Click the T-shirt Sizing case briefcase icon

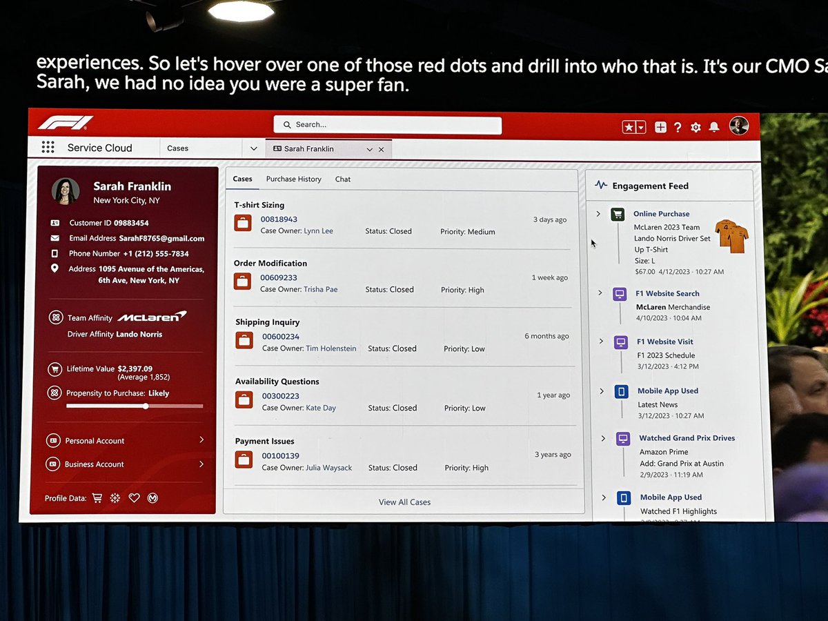pos(243,224)
